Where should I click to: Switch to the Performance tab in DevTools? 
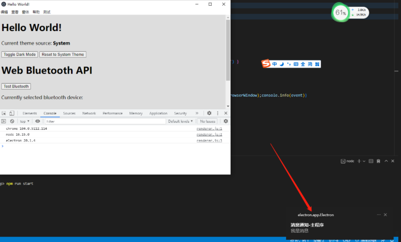[x=112, y=113]
